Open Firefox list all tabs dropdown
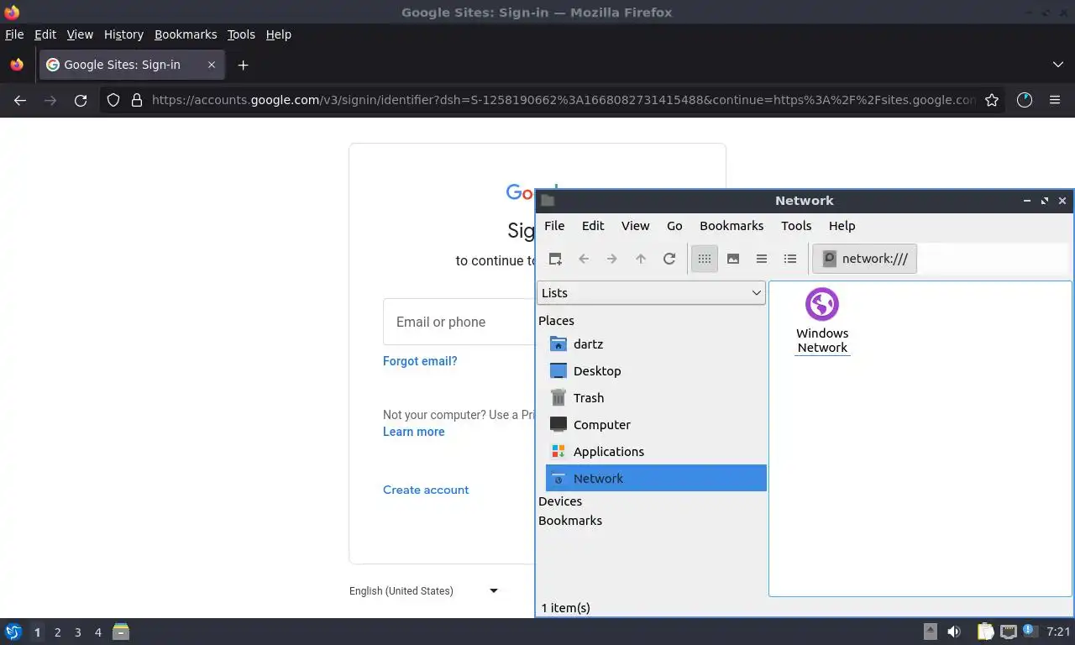 point(1057,65)
